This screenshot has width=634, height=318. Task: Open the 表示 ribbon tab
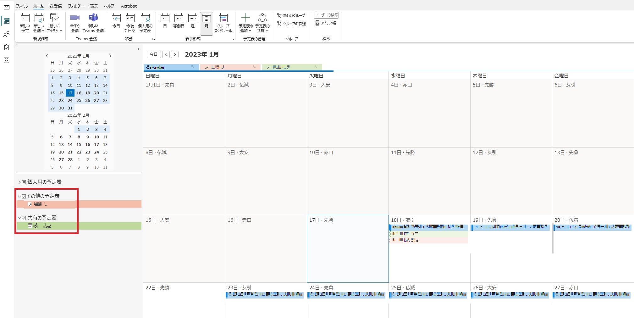coord(94,6)
